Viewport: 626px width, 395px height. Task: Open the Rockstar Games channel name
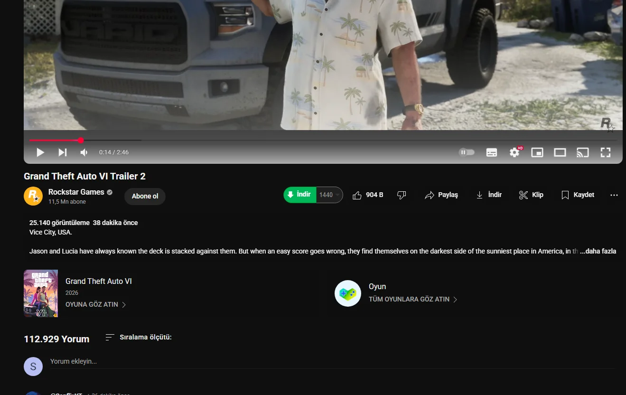point(76,192)
